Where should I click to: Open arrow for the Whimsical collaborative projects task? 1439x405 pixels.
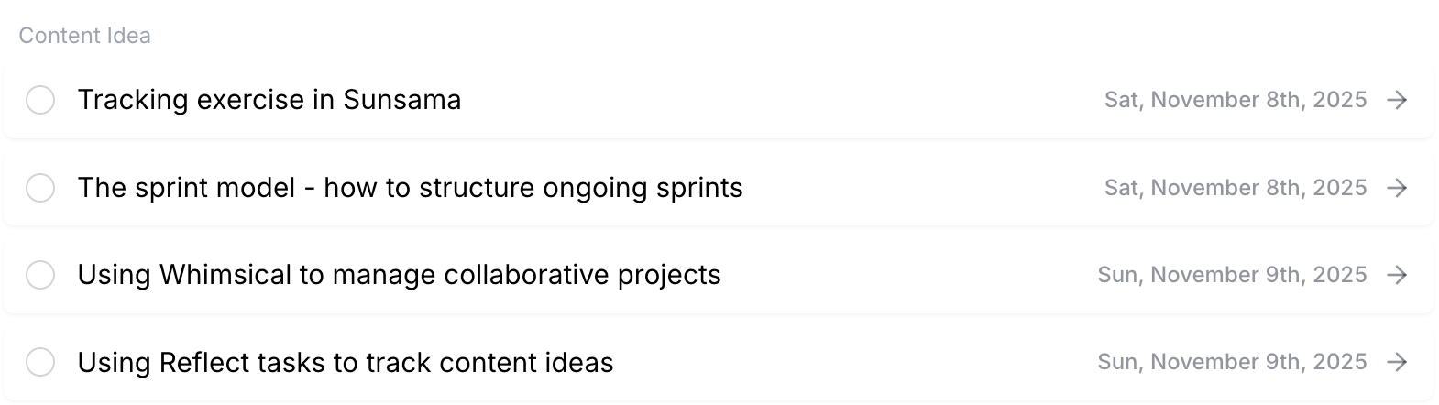pos(1397,275)
